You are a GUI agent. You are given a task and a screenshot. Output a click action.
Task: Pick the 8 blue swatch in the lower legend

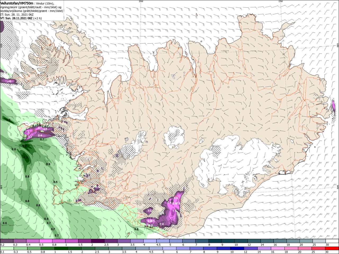point(210,248)
